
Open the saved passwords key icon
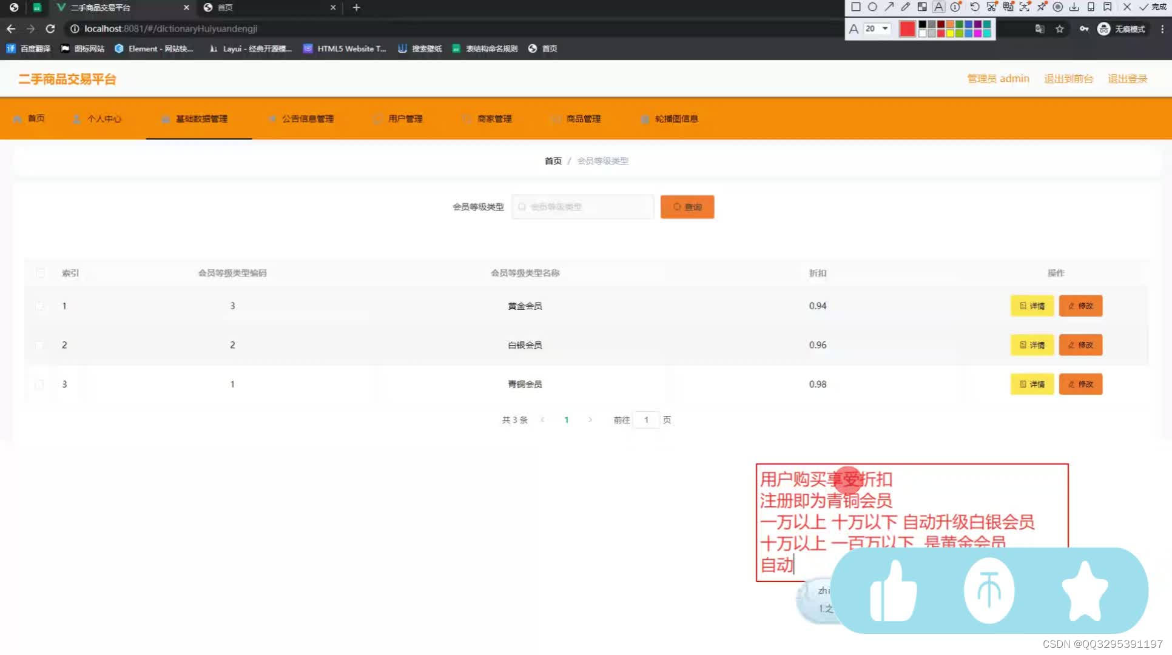click(x=1083, y=29)
